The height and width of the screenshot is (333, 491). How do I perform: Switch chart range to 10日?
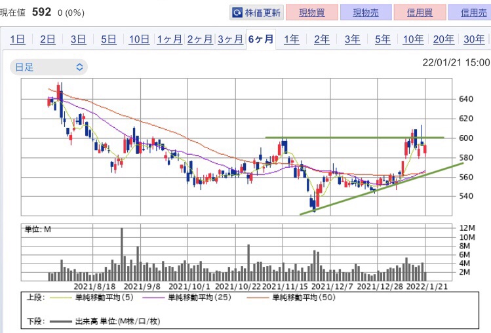(x=139, y=39)
